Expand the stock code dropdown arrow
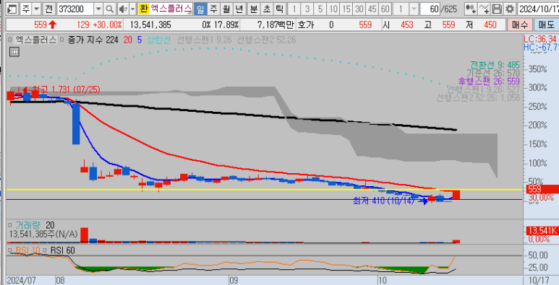 [x=99, y=9]
